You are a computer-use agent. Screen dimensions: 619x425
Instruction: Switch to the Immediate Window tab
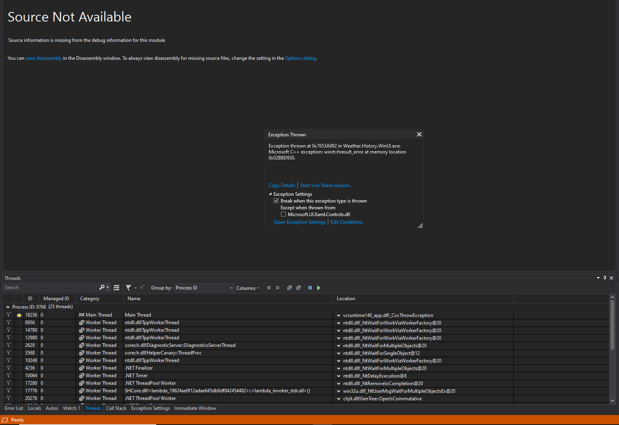pos(195,408)
